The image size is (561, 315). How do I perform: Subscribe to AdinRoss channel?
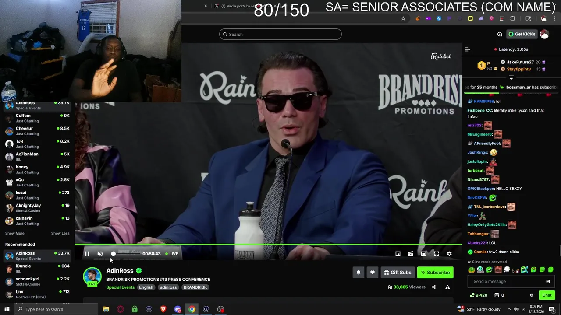point(435,273)
